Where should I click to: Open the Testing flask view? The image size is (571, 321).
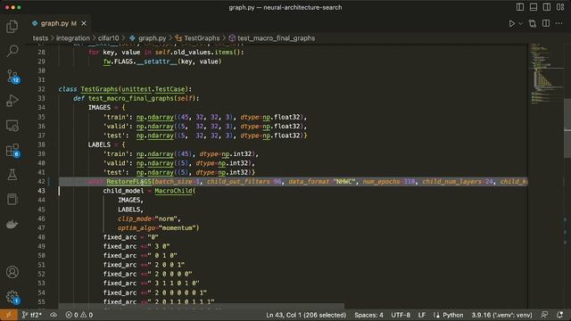click(12, 175)
